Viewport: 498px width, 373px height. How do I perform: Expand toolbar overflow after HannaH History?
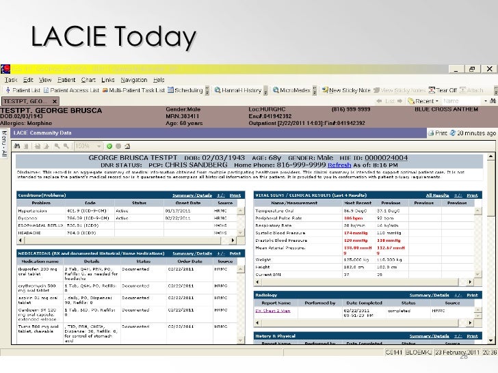pyautogui.click(x=265, y=90)
